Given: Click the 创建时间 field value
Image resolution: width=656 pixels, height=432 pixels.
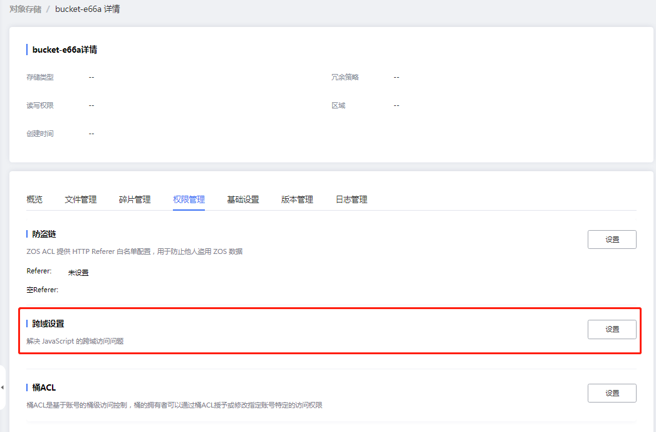Looking at the screenshot, I should pos(91,133).
